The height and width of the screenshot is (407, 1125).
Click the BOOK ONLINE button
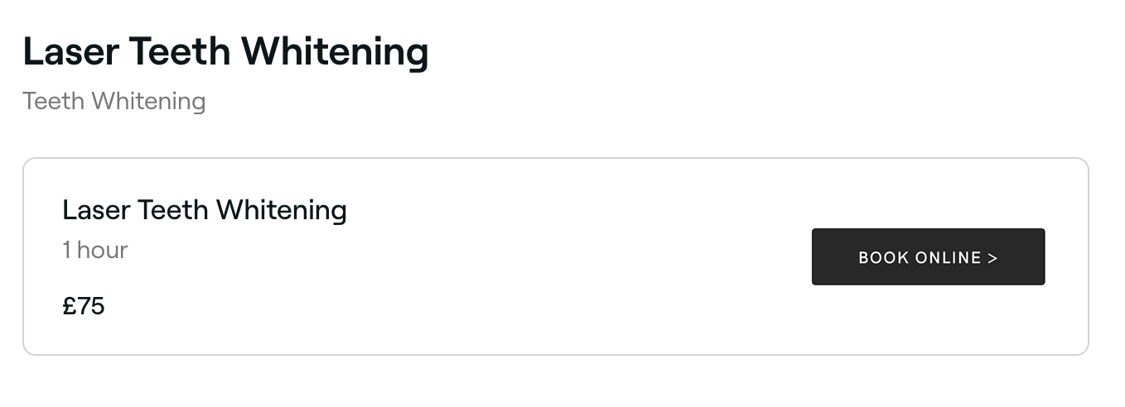[928, 257]
